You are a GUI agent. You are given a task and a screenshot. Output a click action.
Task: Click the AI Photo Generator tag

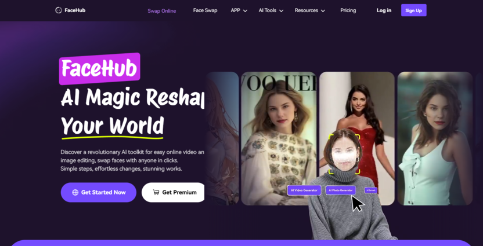coord(341,190)
